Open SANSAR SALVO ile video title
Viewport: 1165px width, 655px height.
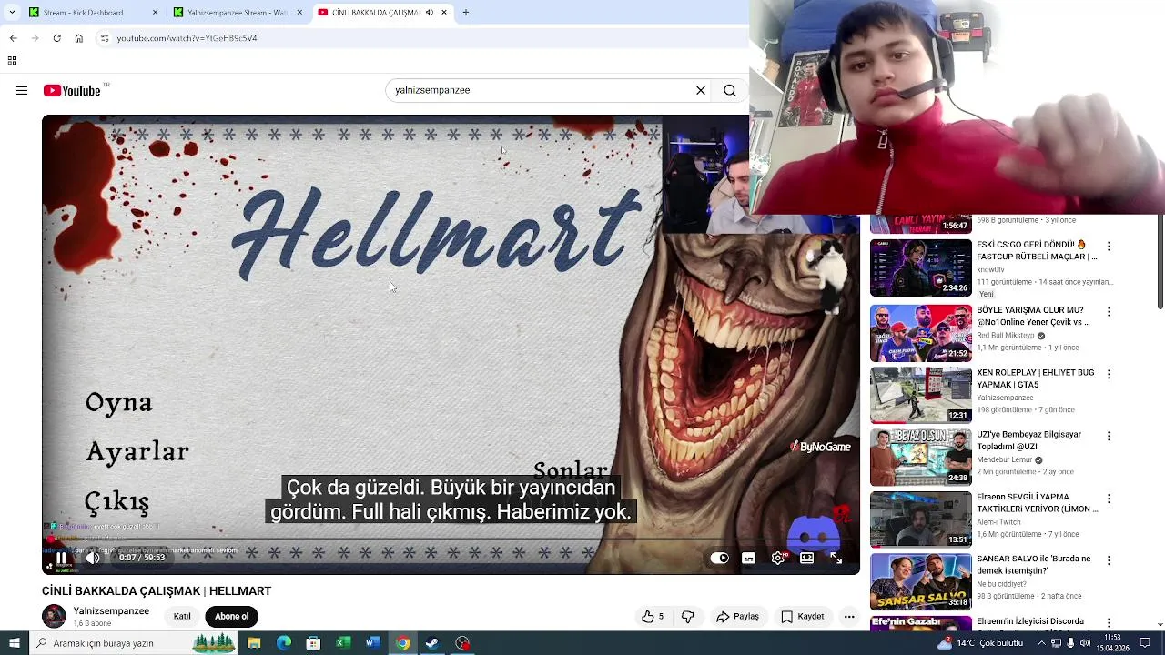pos(1034,565)
